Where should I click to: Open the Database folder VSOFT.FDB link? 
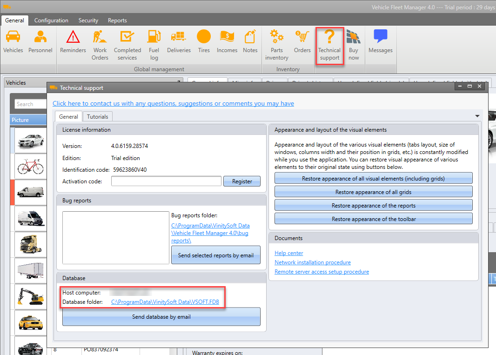[x=165, y=302]
